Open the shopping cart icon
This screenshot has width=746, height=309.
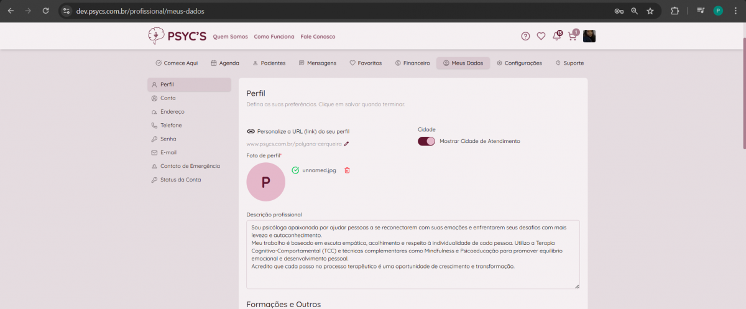coord(572,36)
